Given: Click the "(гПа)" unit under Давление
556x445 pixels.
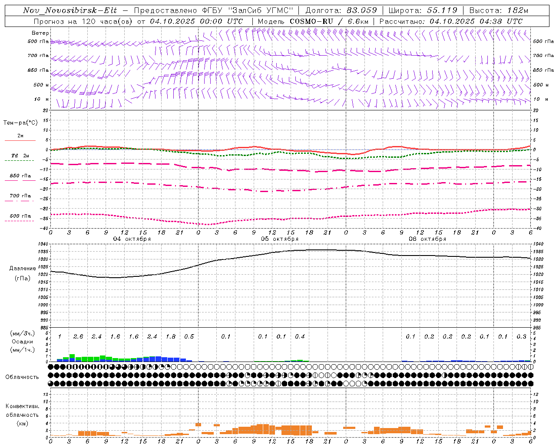Looking at the screenshot, I should pos(22,279).
